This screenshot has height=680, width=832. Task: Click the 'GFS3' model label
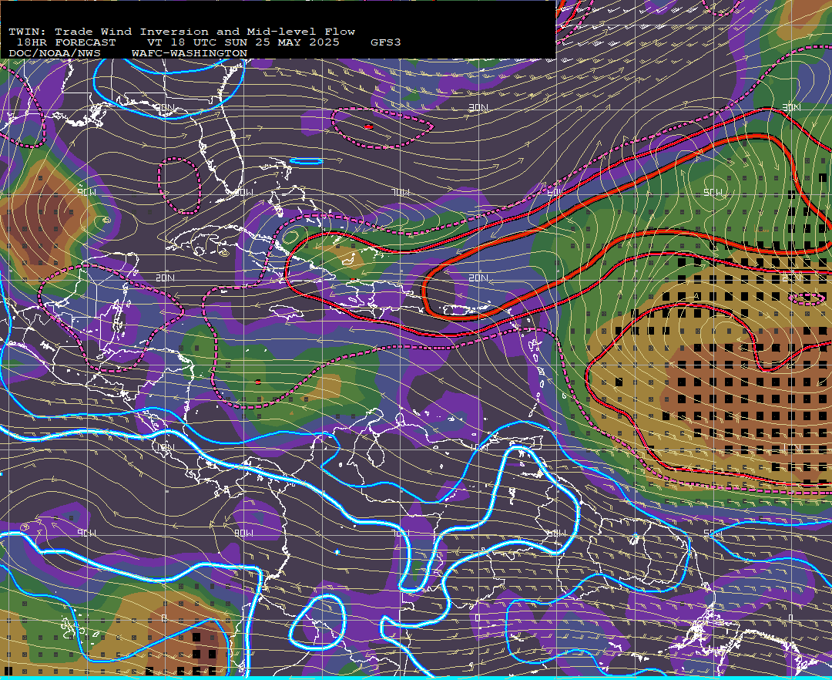[x=386, y=42]
